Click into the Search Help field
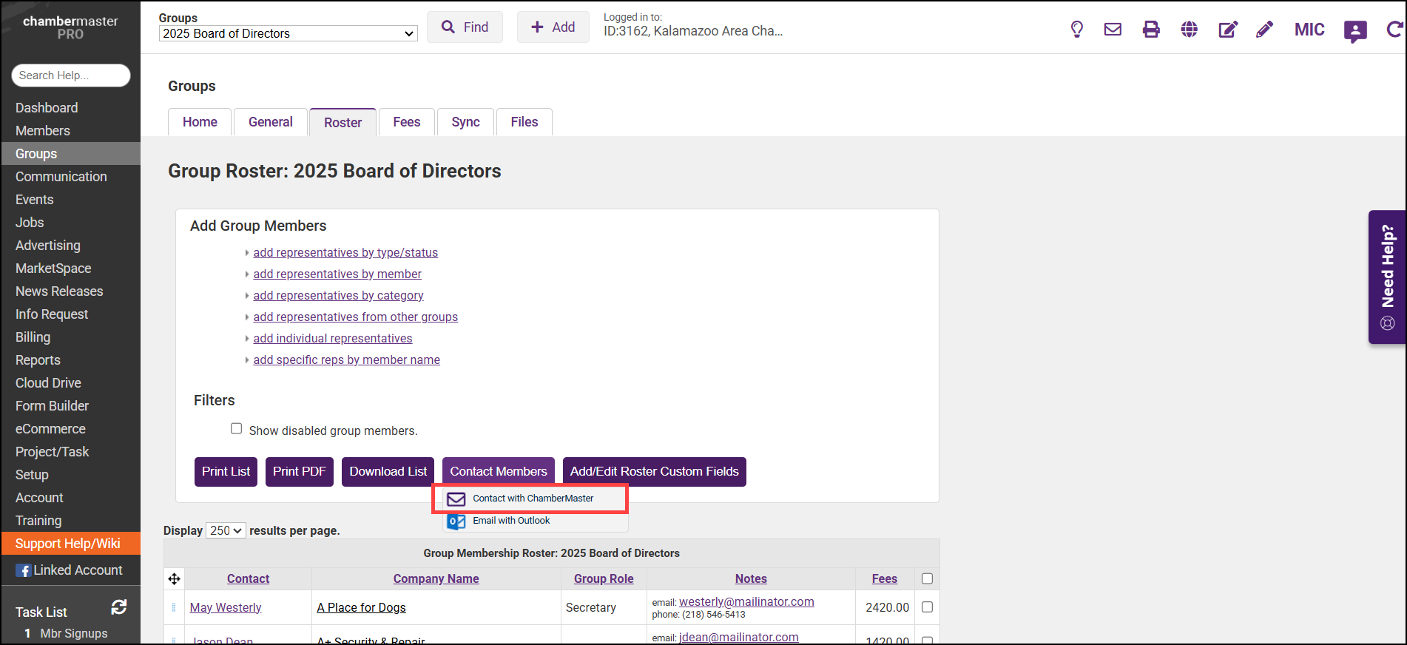1407x645 pixels. pyautogui.click(x=71, y=75)
